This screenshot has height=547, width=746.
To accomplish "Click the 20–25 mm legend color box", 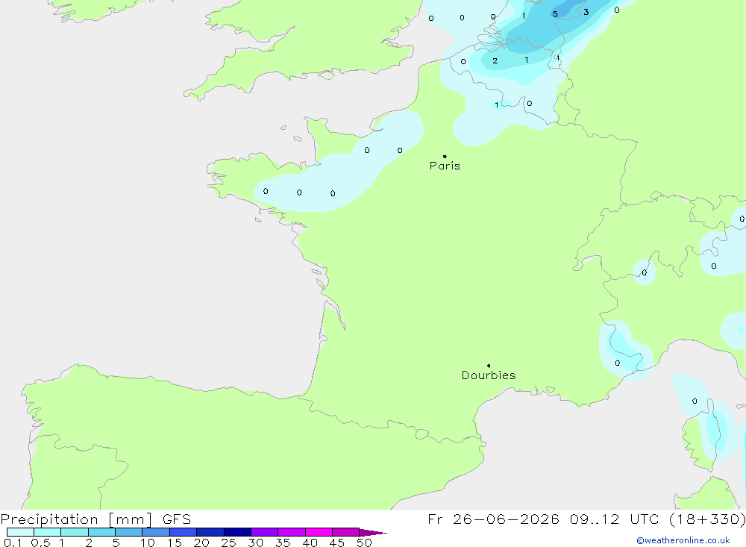I will (x=210, y=532).
